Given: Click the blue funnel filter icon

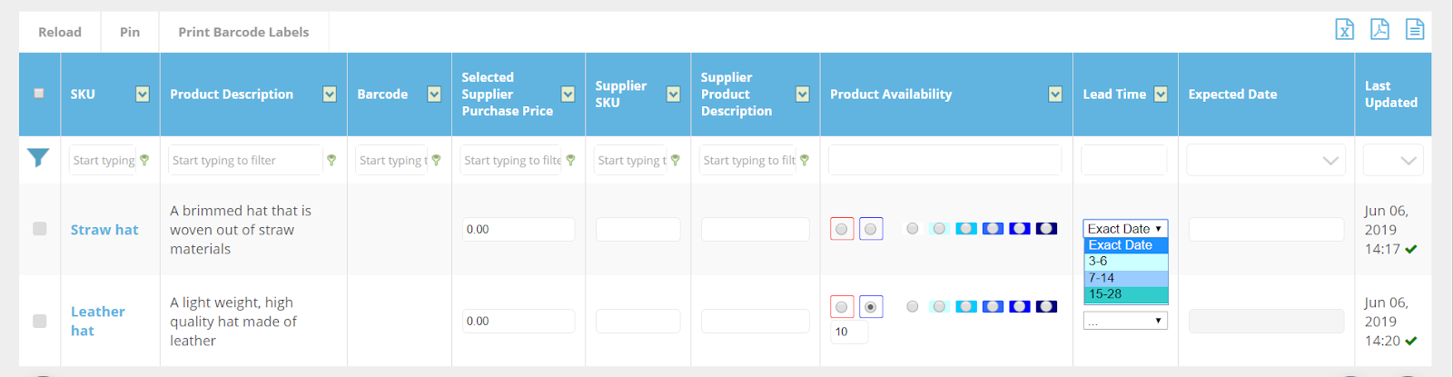Looking at the screenshot, I should point(38,158).
